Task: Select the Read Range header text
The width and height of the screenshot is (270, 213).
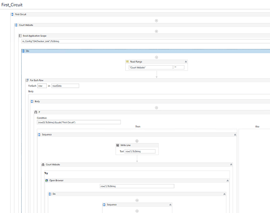Action: 136,62
